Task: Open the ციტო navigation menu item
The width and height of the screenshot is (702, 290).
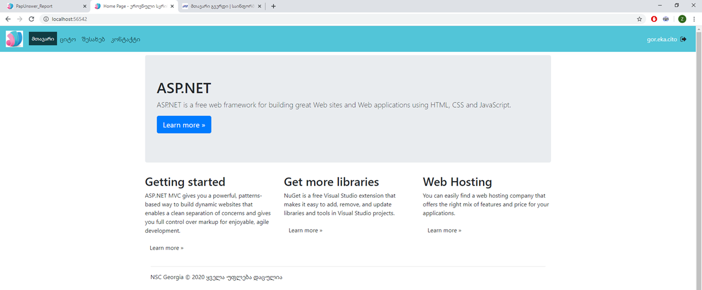Action: pos(68,39)
